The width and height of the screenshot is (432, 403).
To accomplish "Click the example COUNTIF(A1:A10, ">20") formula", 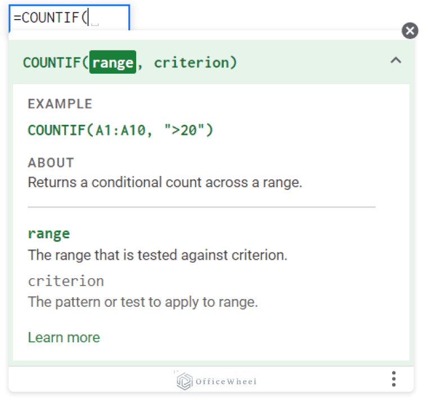I will [121, 130].
